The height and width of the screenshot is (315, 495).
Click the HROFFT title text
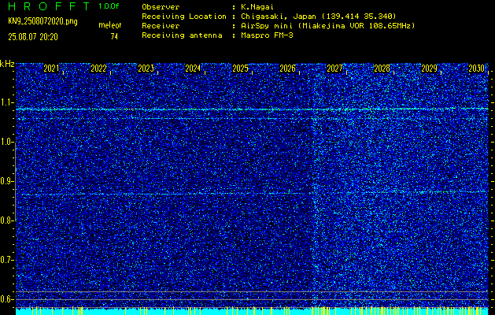tap(49, 6)
